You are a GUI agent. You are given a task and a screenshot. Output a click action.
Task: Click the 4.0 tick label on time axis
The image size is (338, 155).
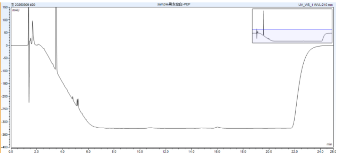click(63, 152)
